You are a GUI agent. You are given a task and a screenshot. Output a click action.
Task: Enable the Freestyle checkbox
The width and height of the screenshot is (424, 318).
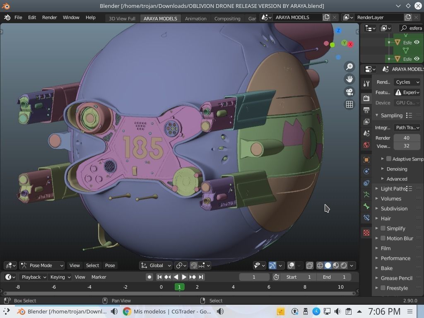pyautogui.click(x=383, y=288)
